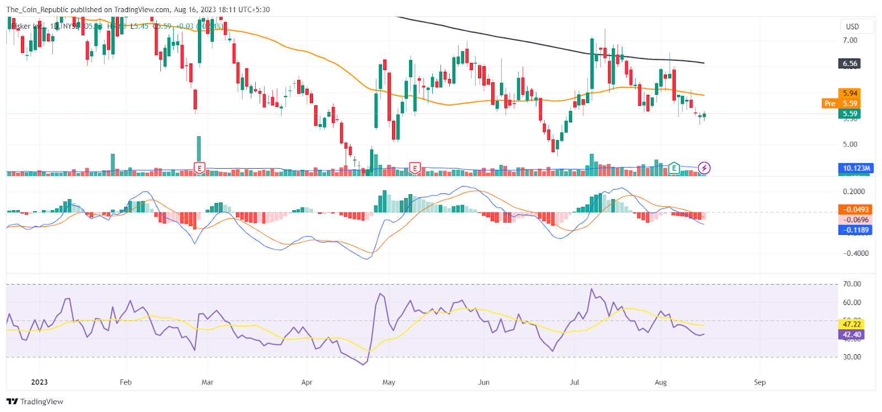Click the 30.00 RSI axis value
Screen dimensions: 882x412
point(852,357)
